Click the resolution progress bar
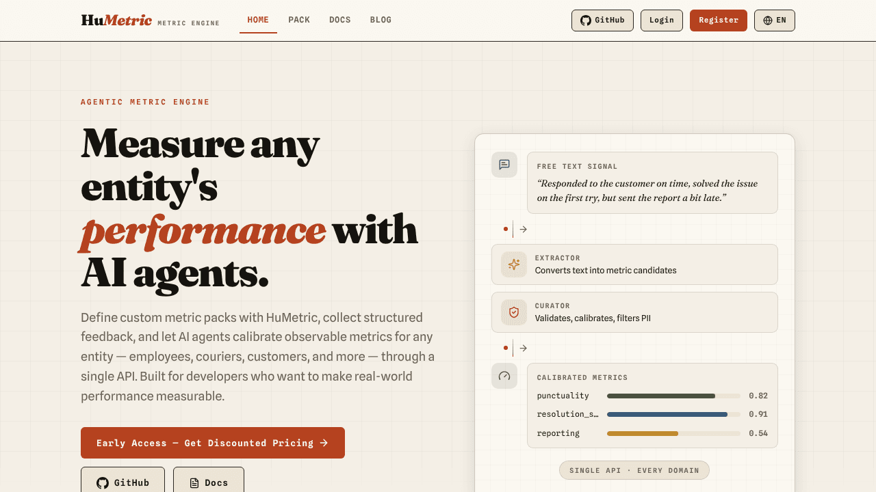The height and width of the screenshot is (492, 876). pyautogui.click(x=673, y=414)
